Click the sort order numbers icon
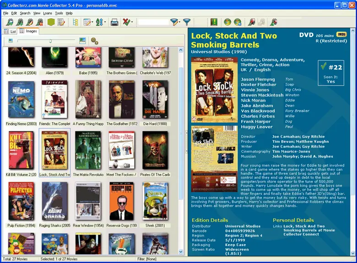The height and width of the screenshot is (263, 357). (99, 22)
